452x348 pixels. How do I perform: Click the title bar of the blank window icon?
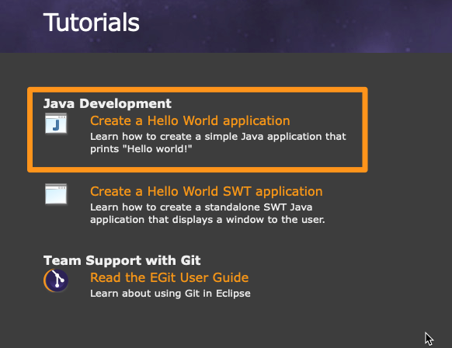coord(56,187)
